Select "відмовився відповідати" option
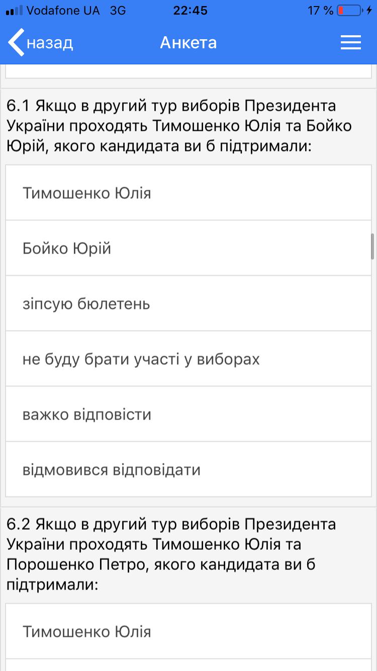The height and width of the screenshot is (671, 377). pyautogui.click(x=189, y=470)
